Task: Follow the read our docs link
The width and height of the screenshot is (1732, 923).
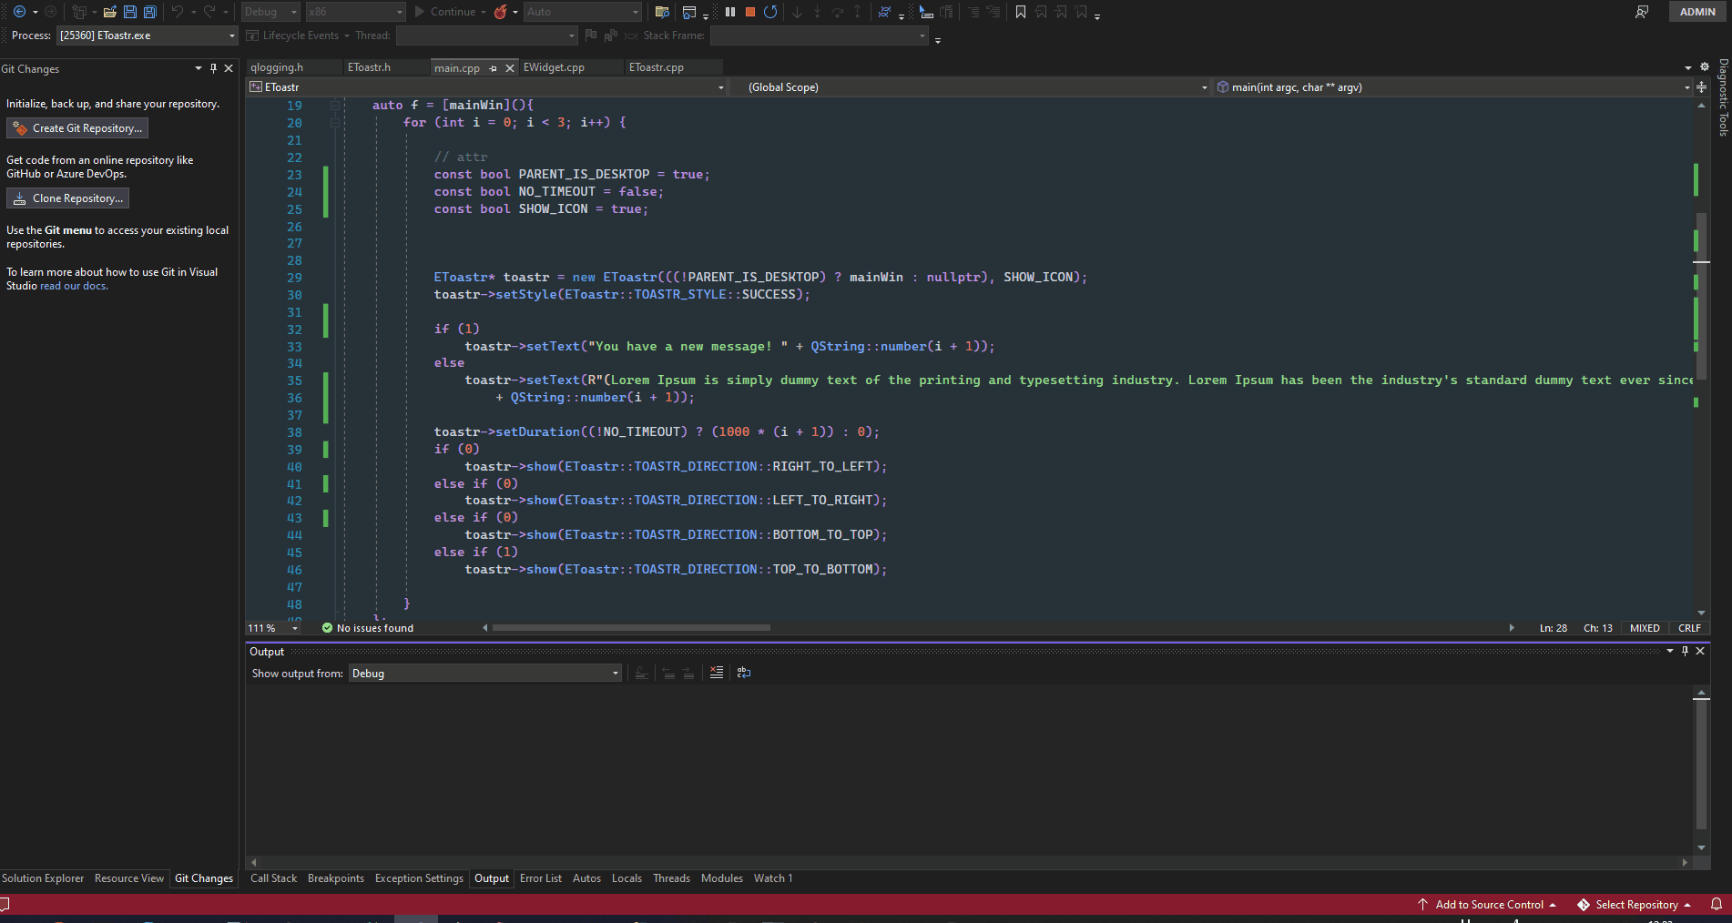Action: pos(74,286)
